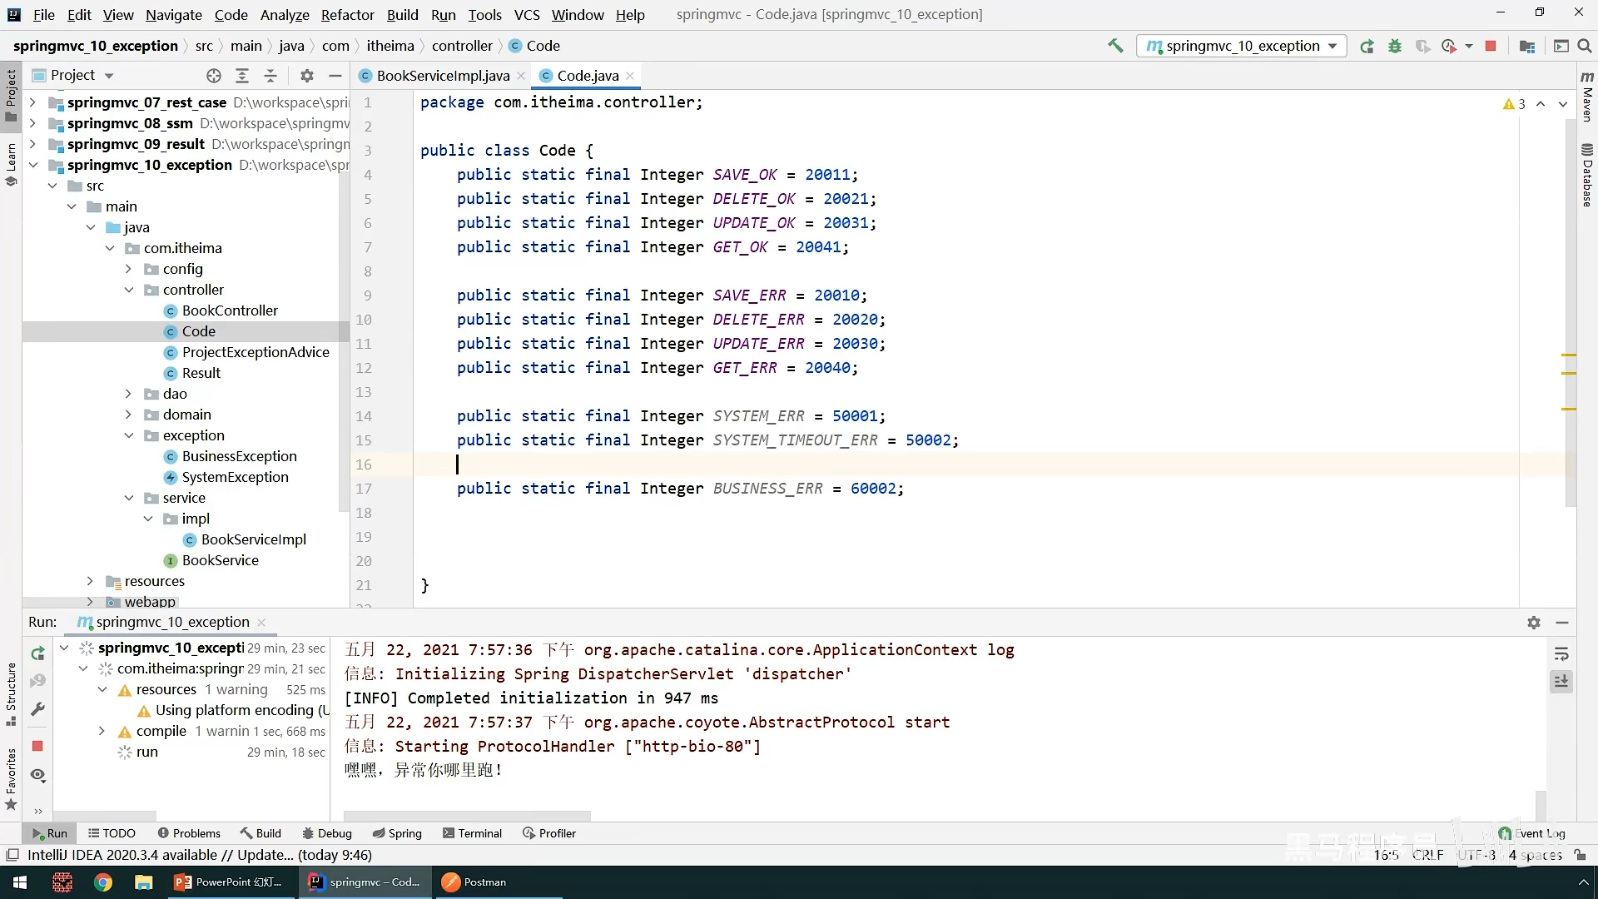The height and width of the screenshot is (899, 1598).
Task: Open Postman from the taskbar
Action: click(474, 882)
